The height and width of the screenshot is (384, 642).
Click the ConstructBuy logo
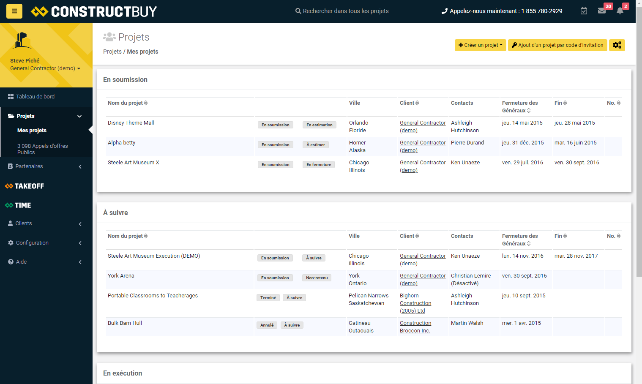[94, 11]
